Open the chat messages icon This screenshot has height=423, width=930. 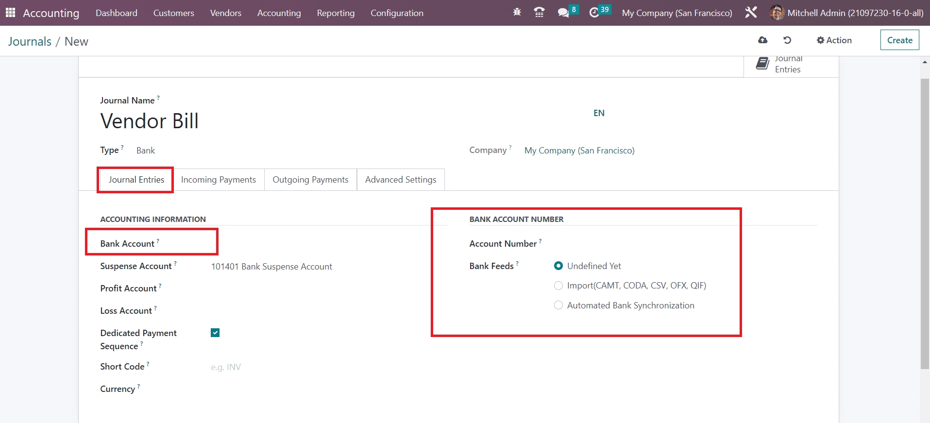click(x=563, y=13)
